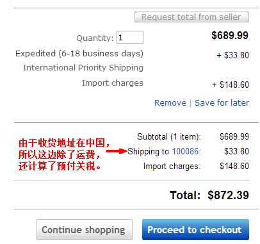The height and width of the screenshot is (244, 260).
Task: Click into the Quantity input box
Action: [130, 37]
